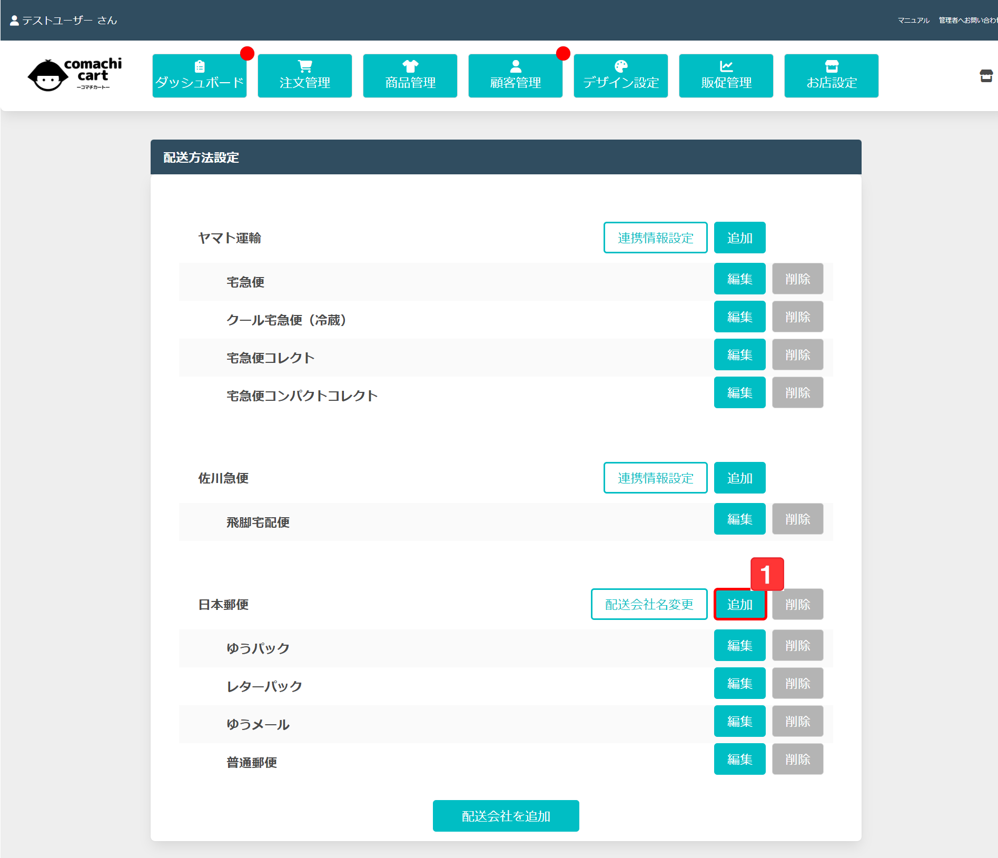The width and height of the screenshot is (998, 858).
Task: Edit 宅急便コレクト
Action: [x=740, y=354]
